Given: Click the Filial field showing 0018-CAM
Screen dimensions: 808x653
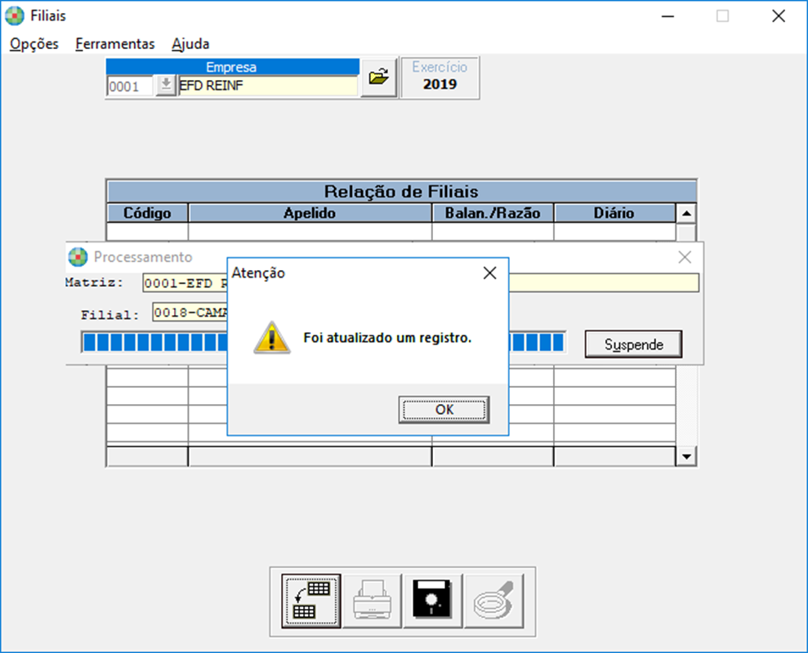Looking at the screenshot, I should pos(190,312).
